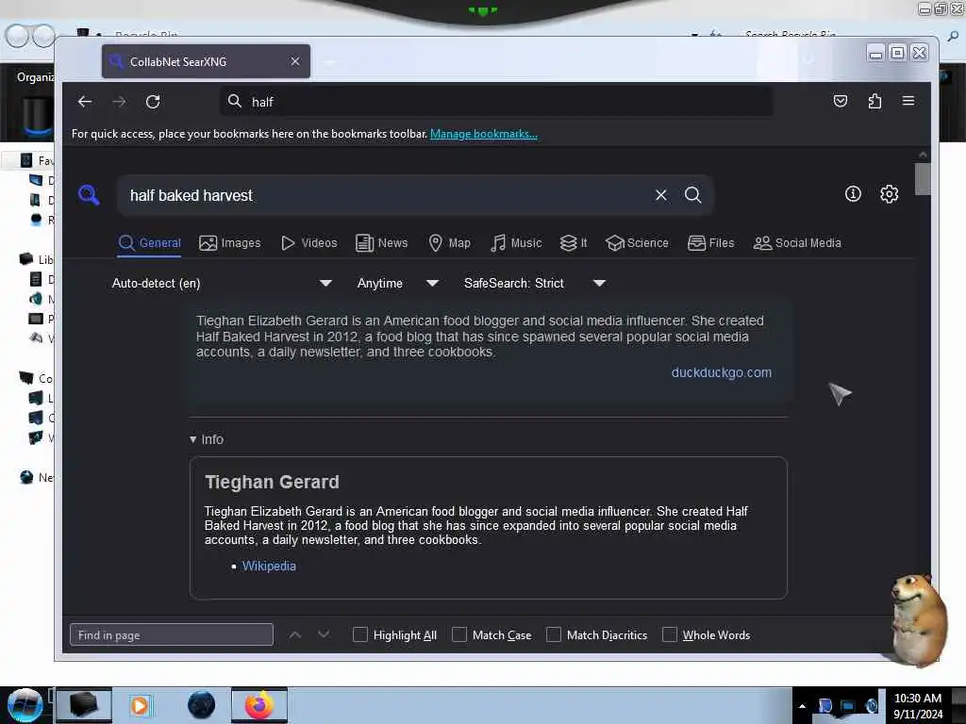
Task: Select the CollabNet SearXNG browser tab
Action: pos(206,61)
